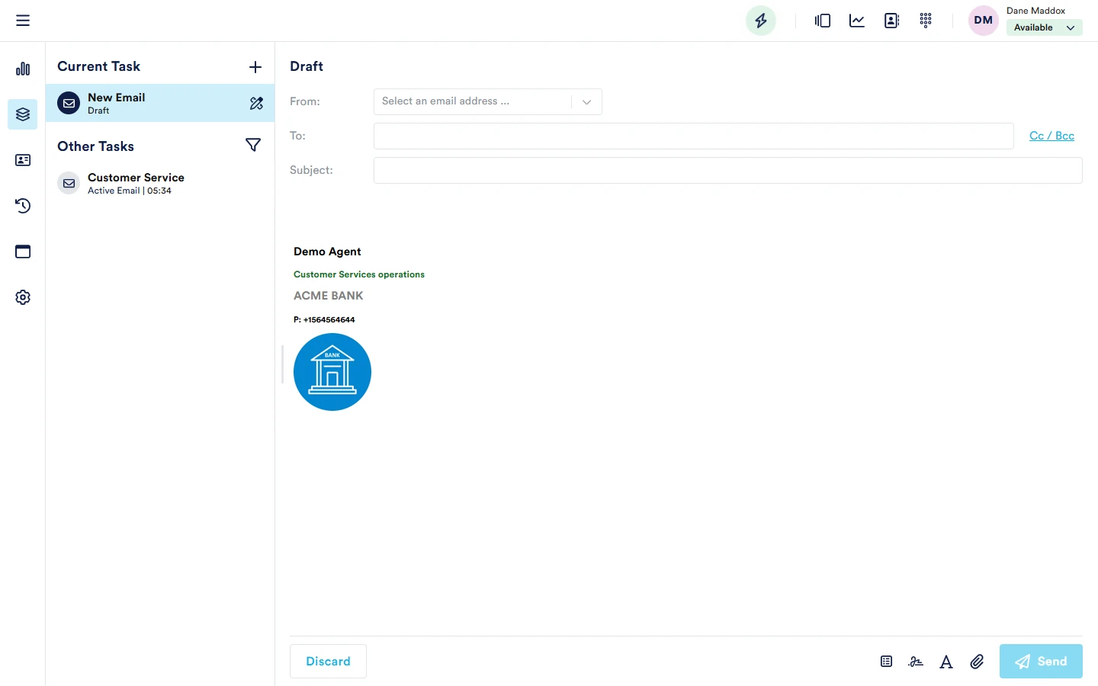Screen dimensions: 1098x686
Task: Select the interaction history clock icon
Action: point(23,206)
